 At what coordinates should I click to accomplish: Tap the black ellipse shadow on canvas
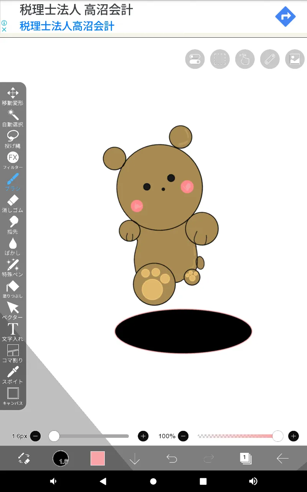click(183, 331)
